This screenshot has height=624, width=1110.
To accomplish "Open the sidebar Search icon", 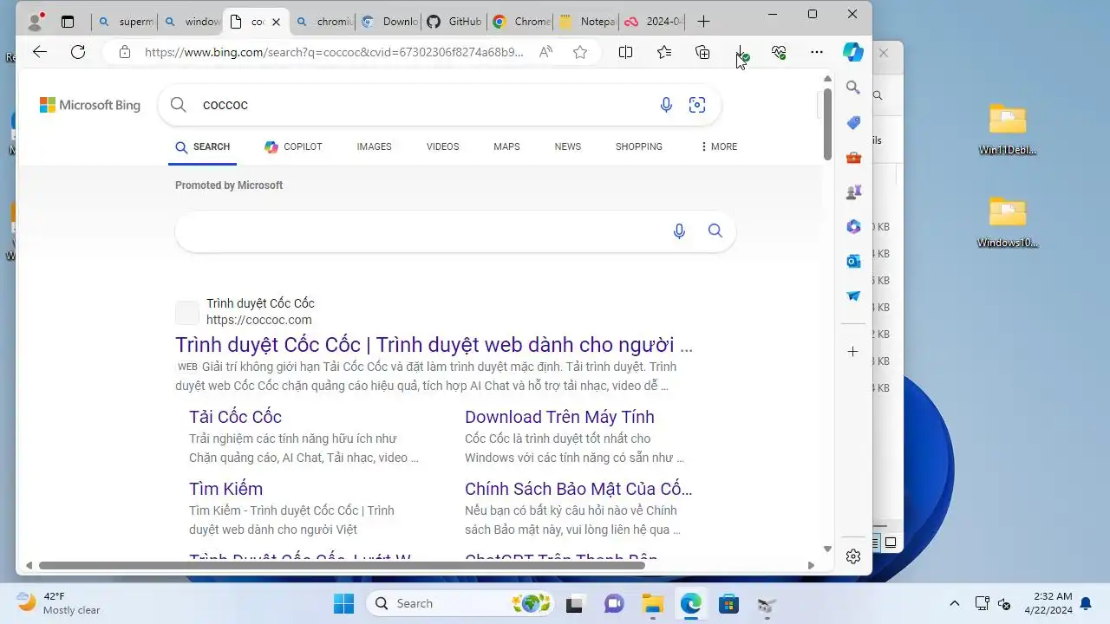I will coord(853,88).
